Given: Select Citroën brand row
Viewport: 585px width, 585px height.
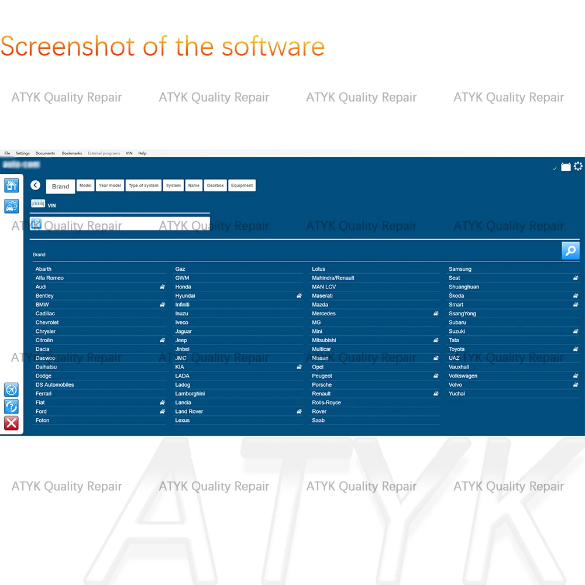Looking at the screenshot, I should tap(99, 340).
